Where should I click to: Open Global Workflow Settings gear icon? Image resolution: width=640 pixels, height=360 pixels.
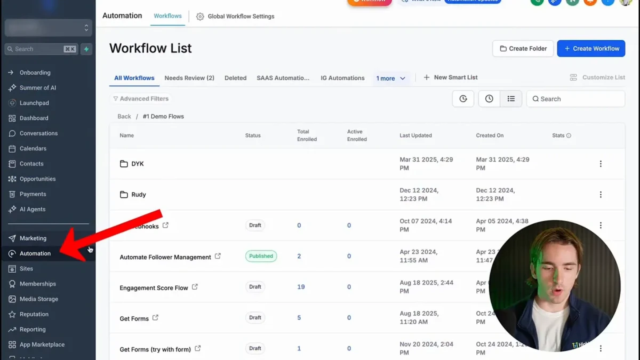[x=200, y=17]
